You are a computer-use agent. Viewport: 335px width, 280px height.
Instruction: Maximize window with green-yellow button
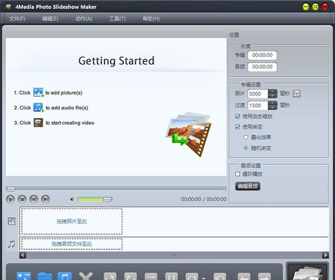click(x=315, y=7)
